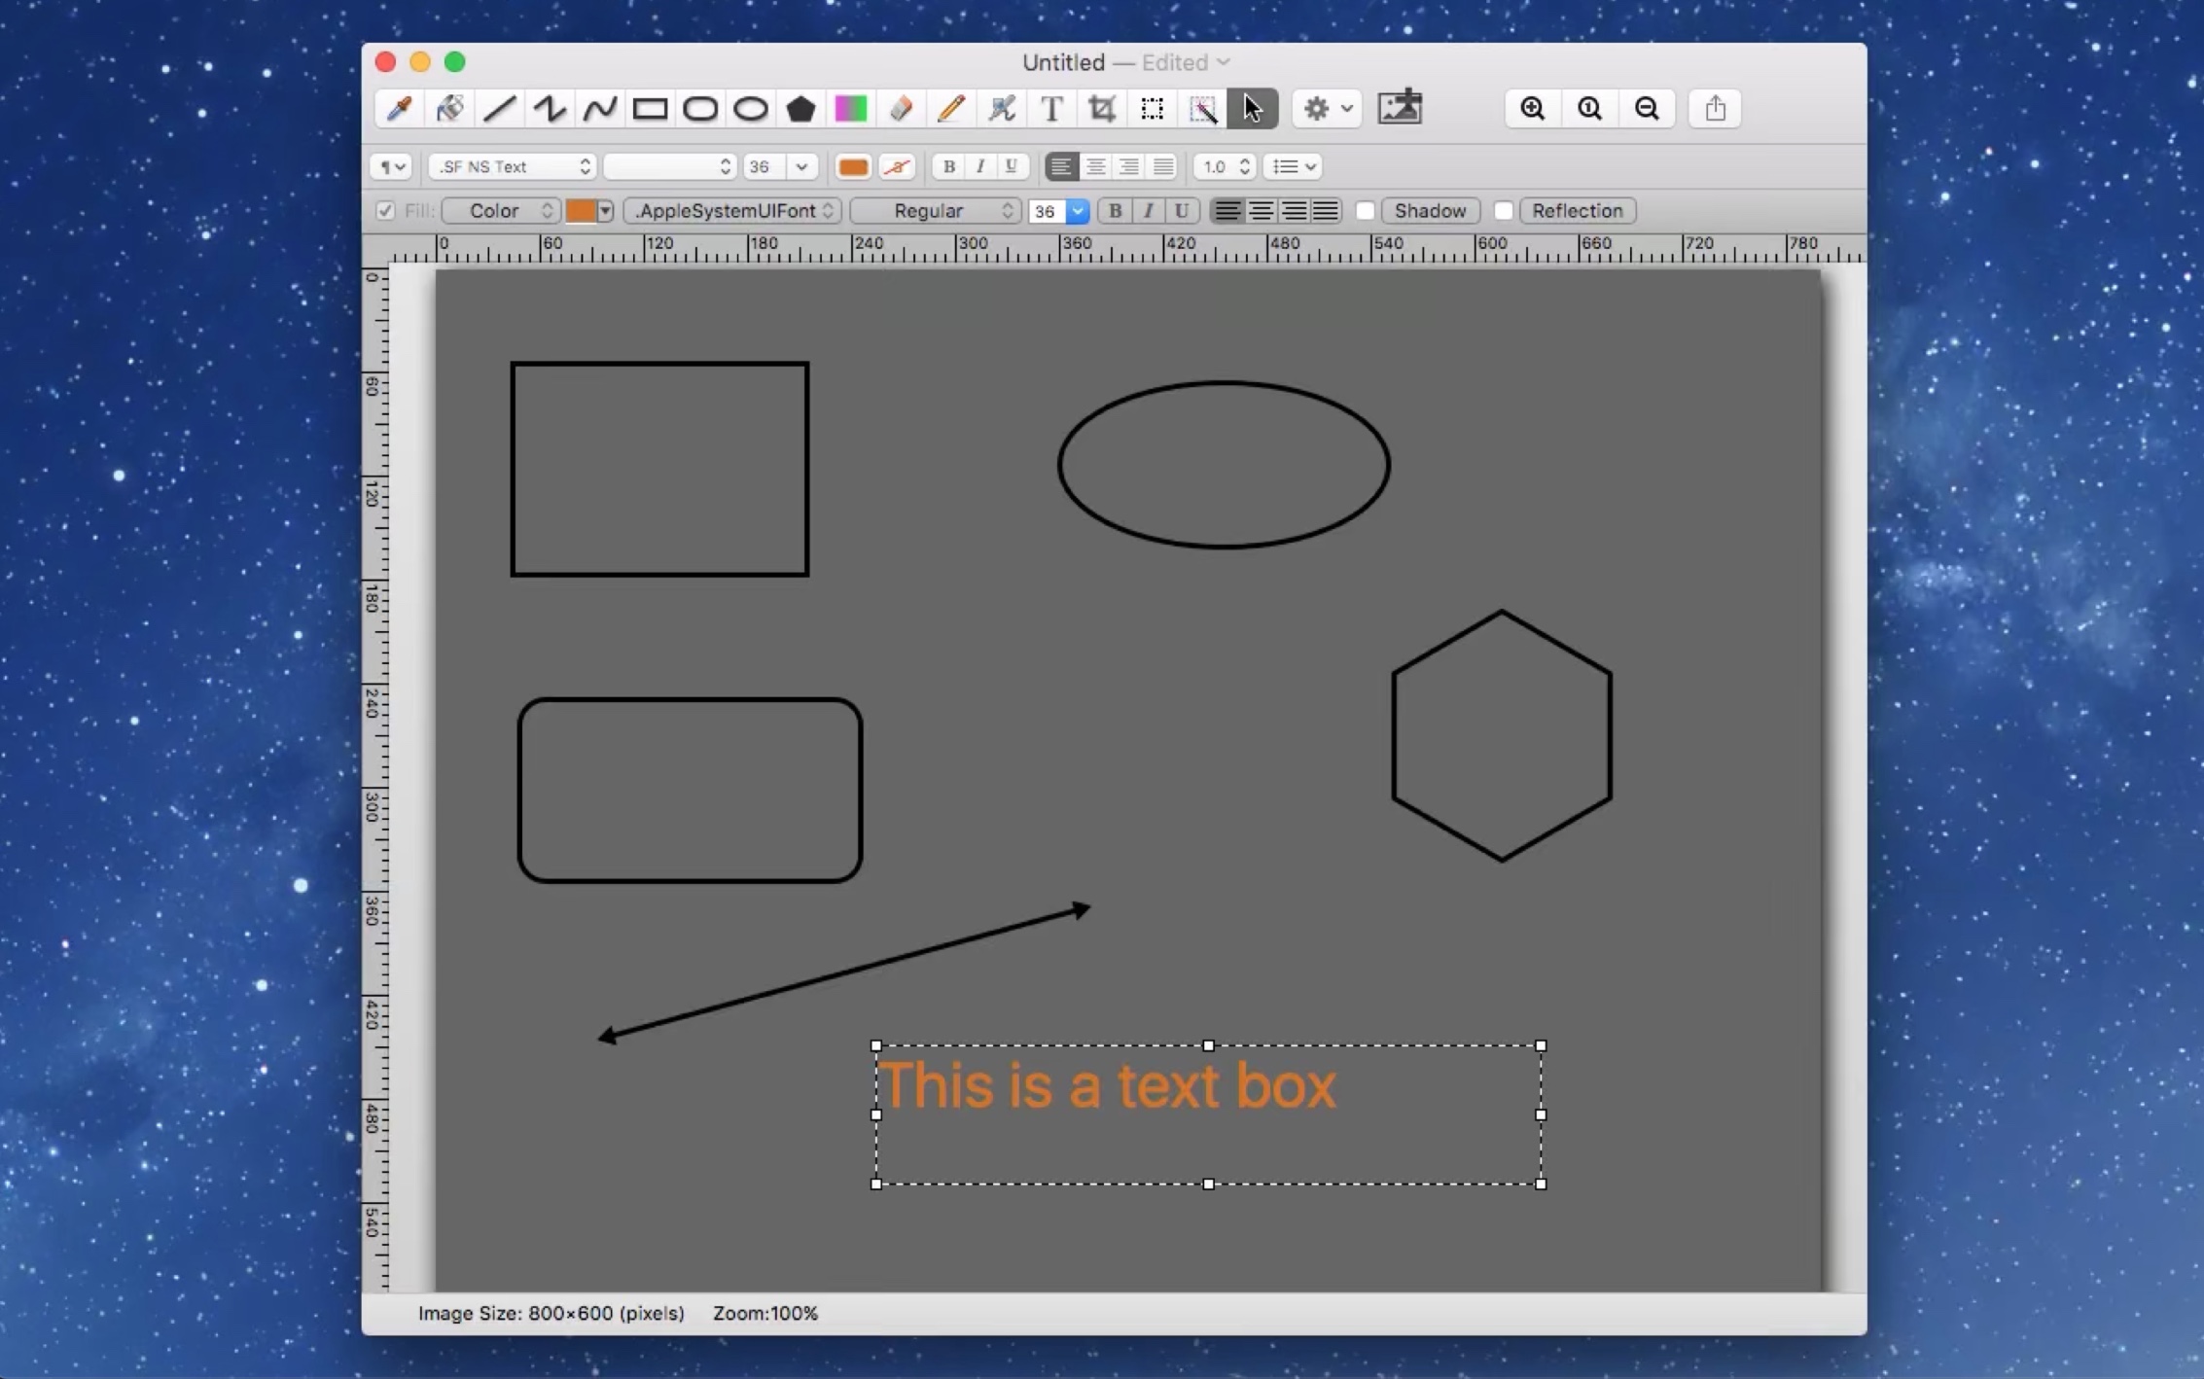
Task: Expand the gear settings dropdown
Action: point(1328,108)
